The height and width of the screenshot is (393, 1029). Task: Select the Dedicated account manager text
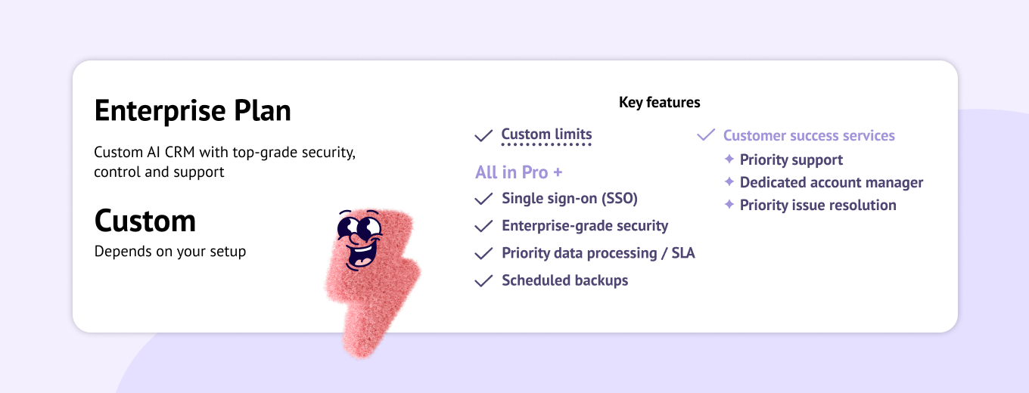click(832, 183)
